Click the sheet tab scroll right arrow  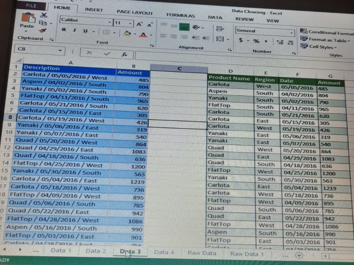20,250
